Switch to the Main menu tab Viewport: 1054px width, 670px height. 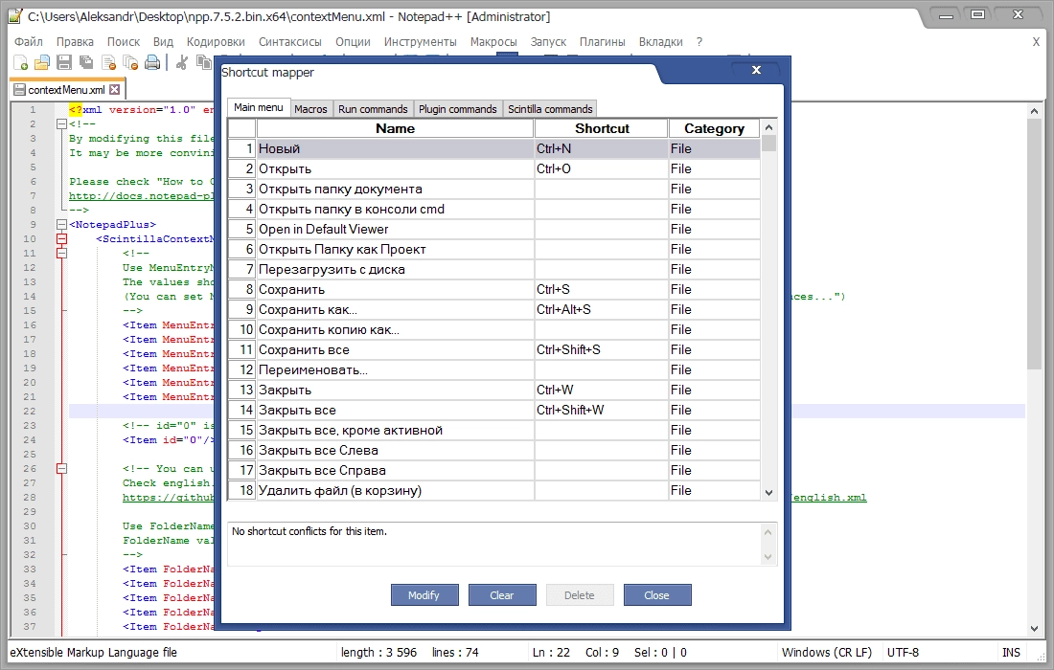[x=258, y=107]
